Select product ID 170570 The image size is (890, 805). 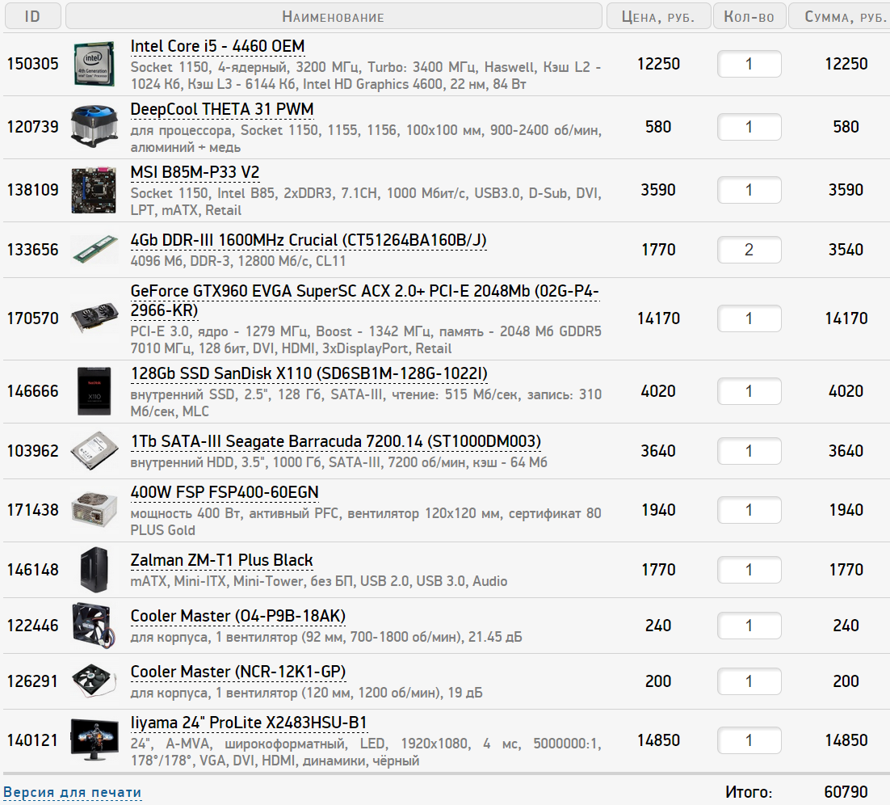pos(33,318)
